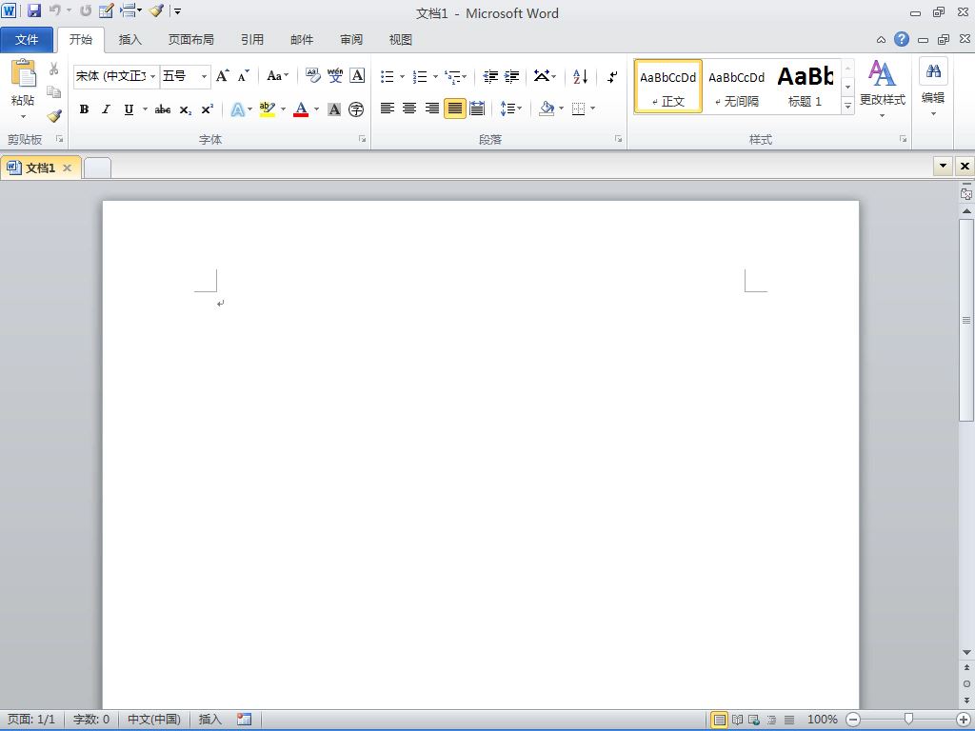
Task: Click the 100% zoom level button
Action: click(x=822, y=720)
